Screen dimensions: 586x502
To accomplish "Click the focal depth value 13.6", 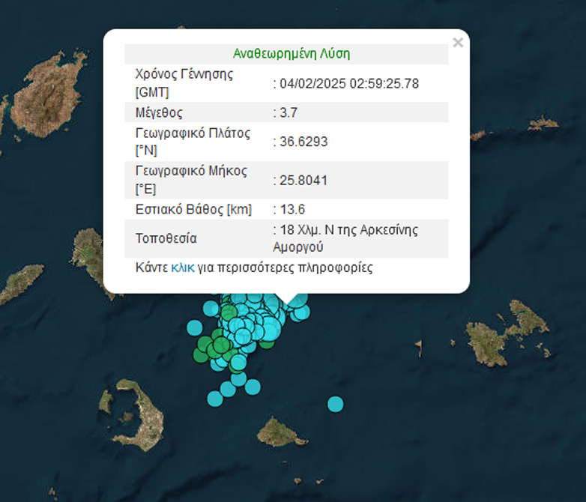I will [292, 209].
